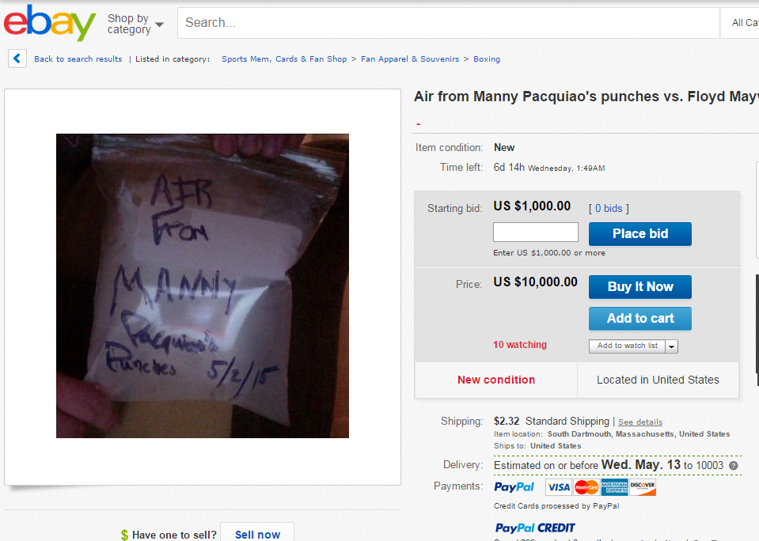Screen dimensions: 759x541
Task: Click the Place bid button
Action: point(640,234)
